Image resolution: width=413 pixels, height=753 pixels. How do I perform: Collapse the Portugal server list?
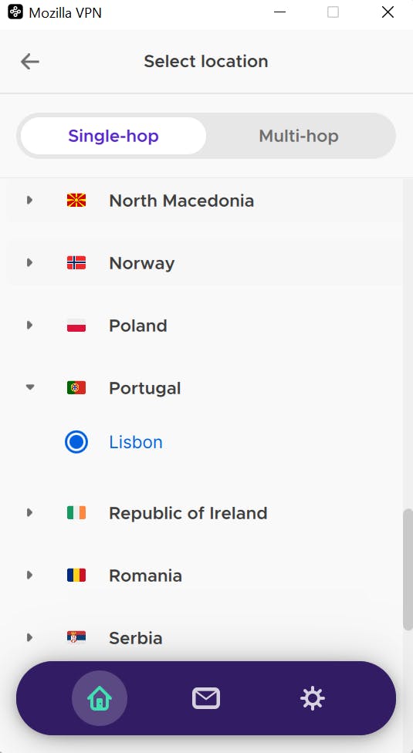(30, 387)
